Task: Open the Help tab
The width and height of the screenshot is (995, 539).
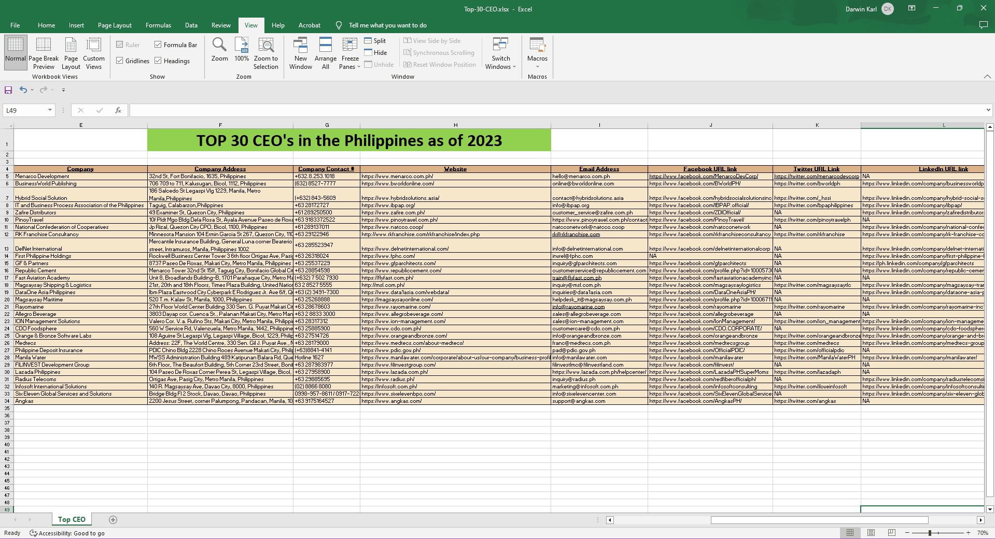Action: pyautogui.click(x=278, y=25)
